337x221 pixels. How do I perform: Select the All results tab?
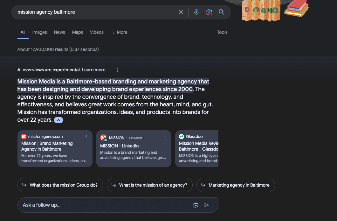23,32
